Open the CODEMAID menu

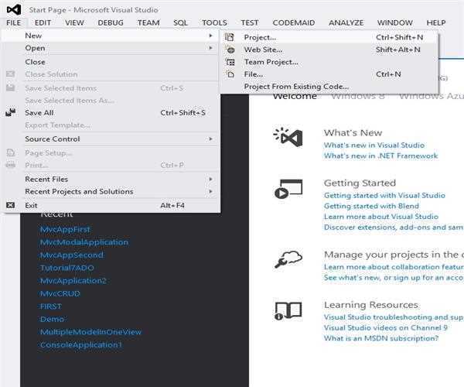click(294, 23)
